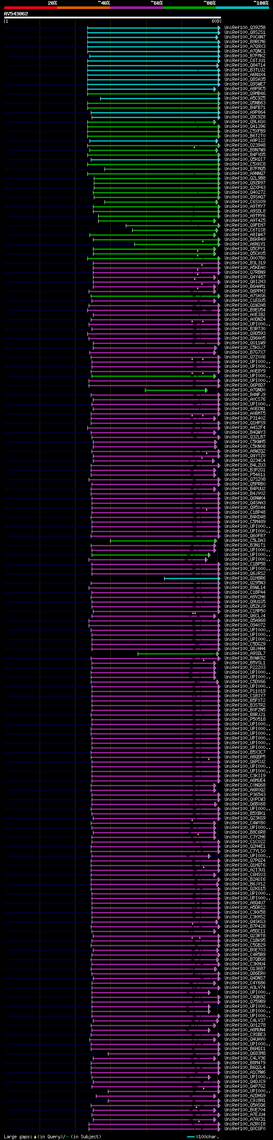This screenshot has height=1140, width=273.
Task: Click the label UniRef100_A6N1K4
Action: (245, 75)
